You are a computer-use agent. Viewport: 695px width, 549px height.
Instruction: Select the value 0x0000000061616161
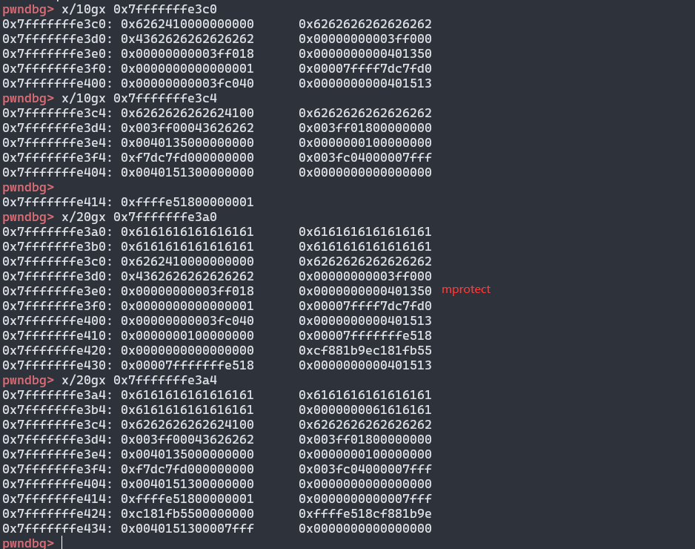coord(365,410)
